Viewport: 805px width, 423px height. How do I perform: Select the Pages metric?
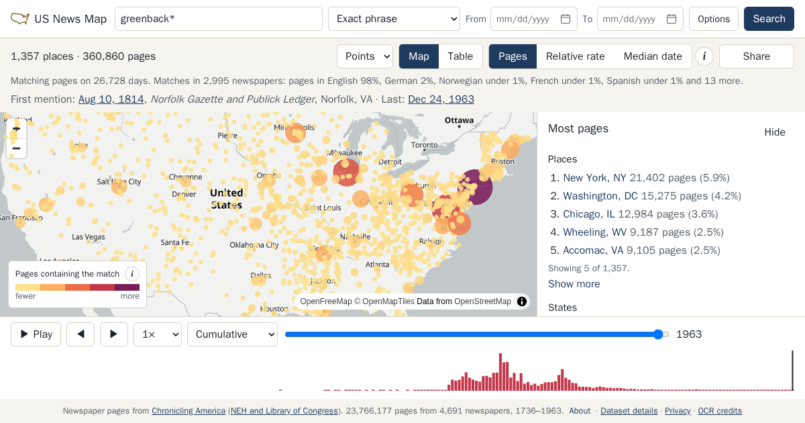[513, 56]
